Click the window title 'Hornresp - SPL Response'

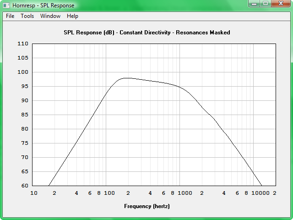coord(43,5)
